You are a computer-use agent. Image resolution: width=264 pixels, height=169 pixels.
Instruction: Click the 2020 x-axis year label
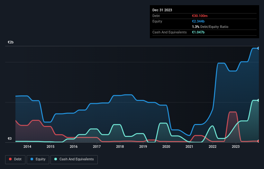[166, 147]
